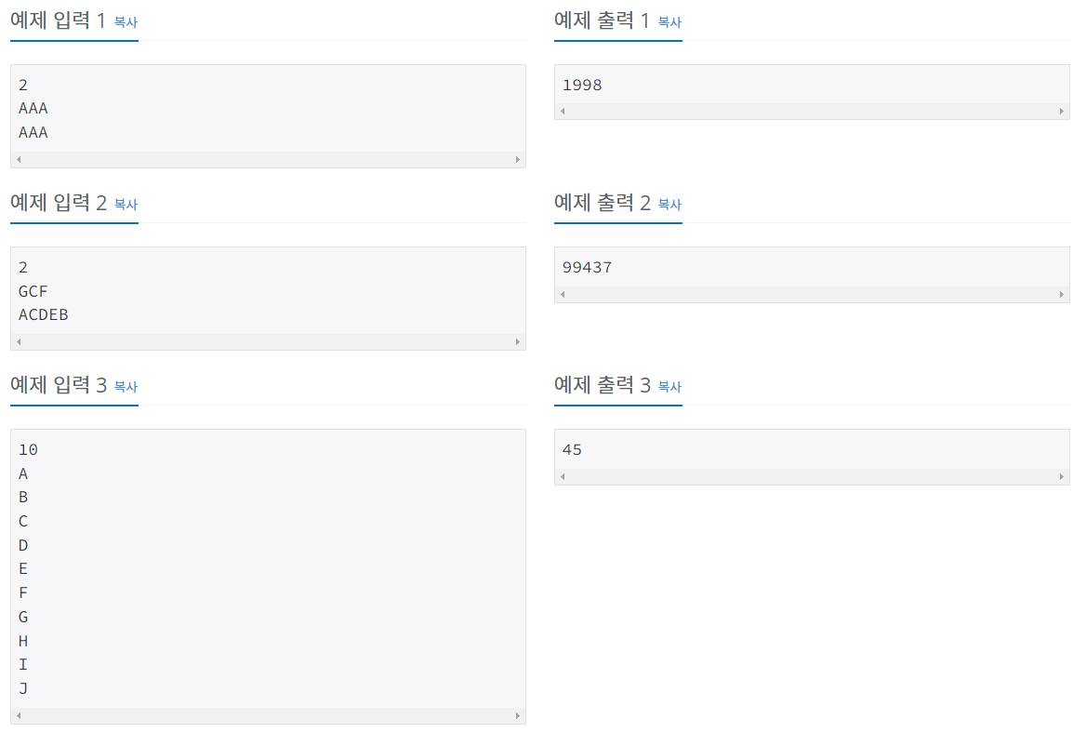The image size is (1086, 732).
Task: Click right scroll arrow in example input 2 box
Action: click(517, 341)
